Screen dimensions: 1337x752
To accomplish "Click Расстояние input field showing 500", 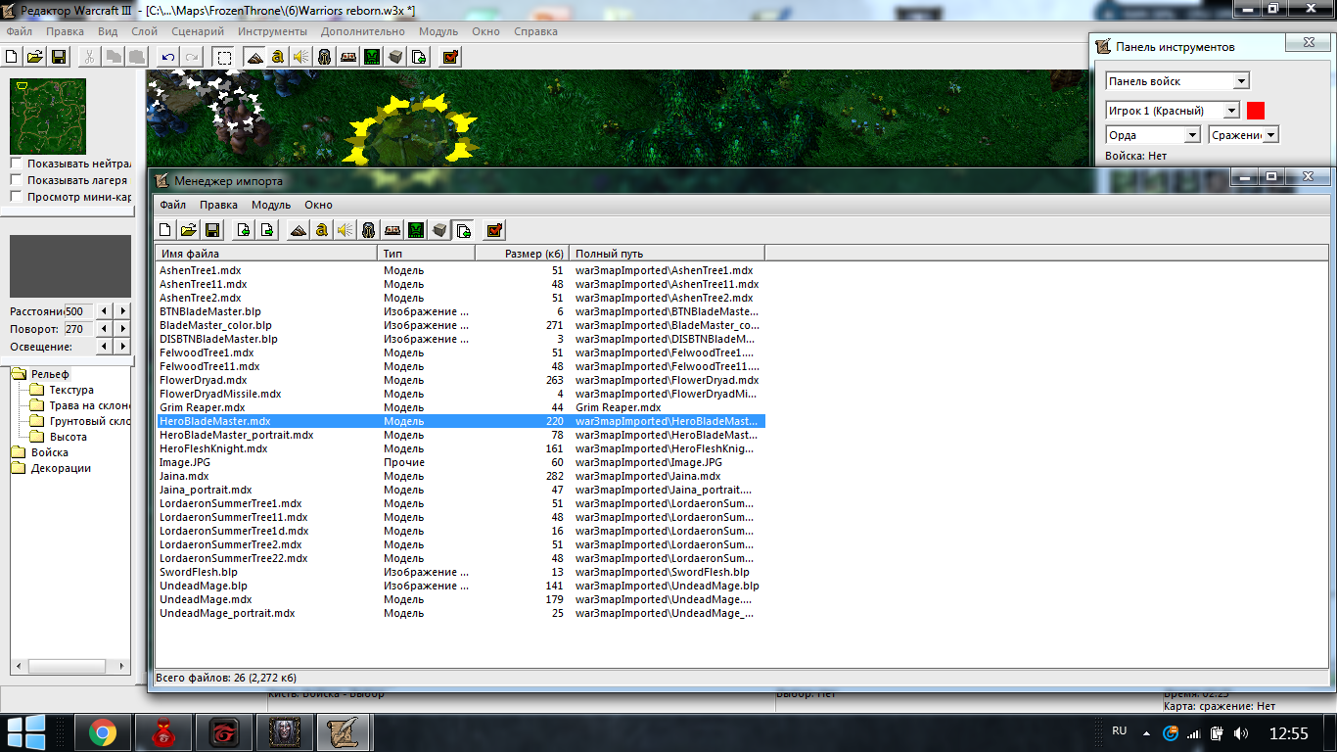I will (79, 311).
